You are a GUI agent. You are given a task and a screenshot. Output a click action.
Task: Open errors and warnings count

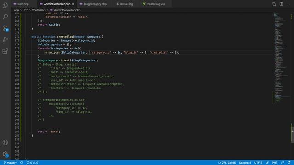(x=32, y=163)
